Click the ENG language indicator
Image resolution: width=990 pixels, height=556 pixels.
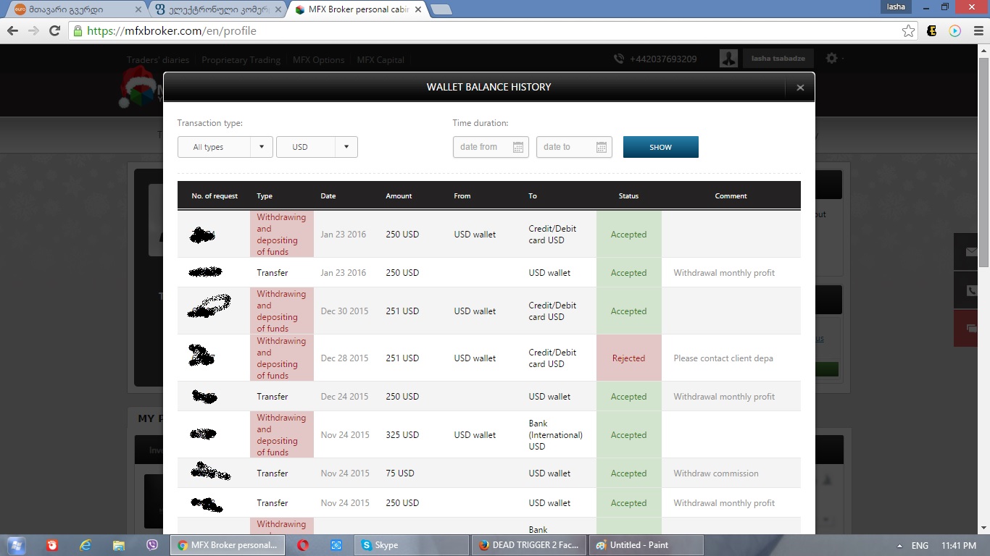point(920,546)
